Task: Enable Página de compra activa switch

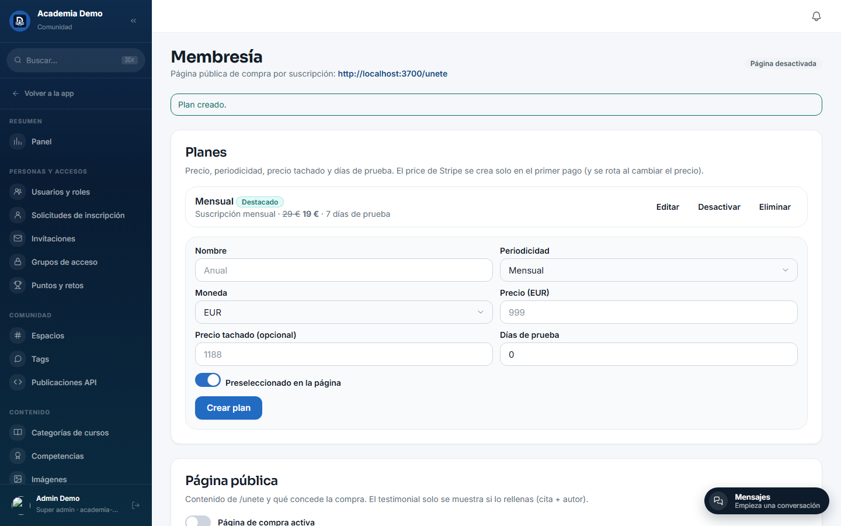Action: 198,521
